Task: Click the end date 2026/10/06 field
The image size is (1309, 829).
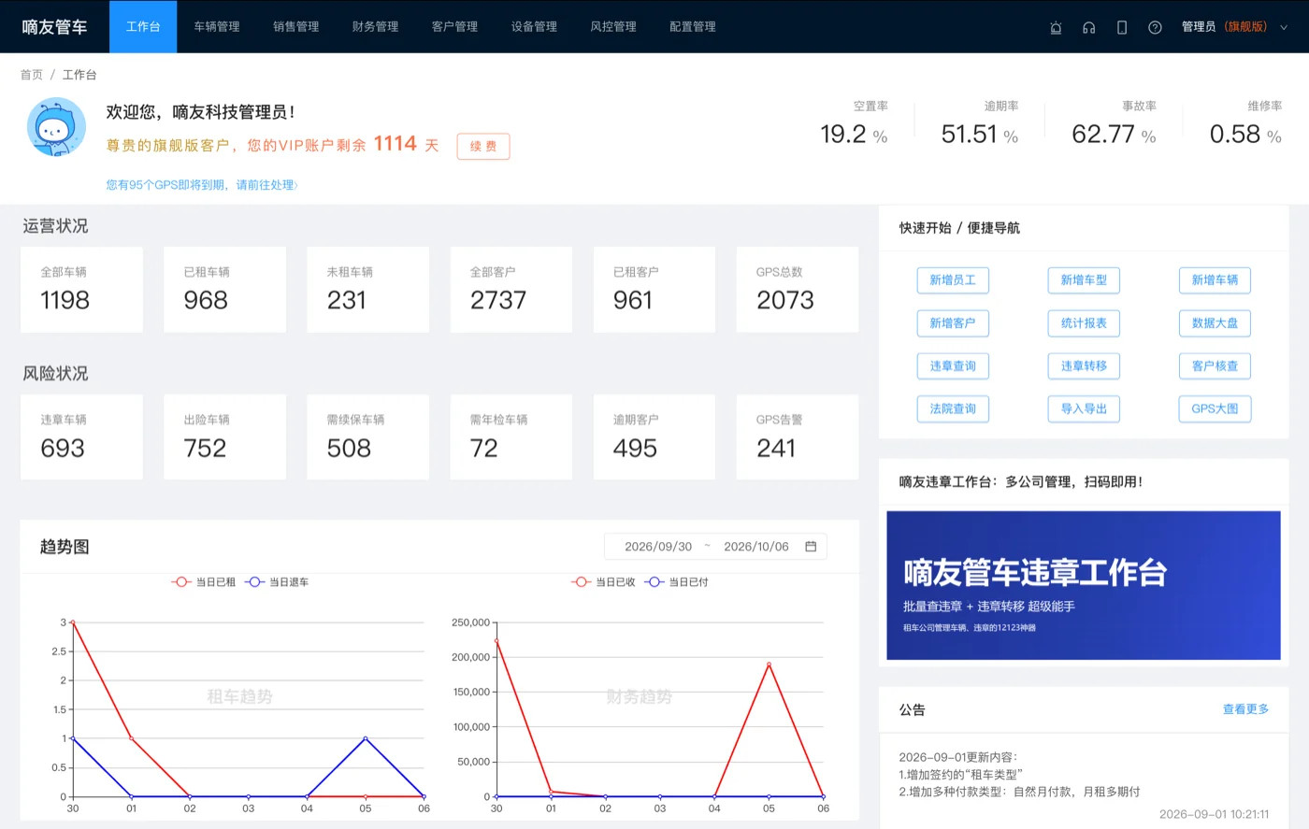Action: tap(755, 547)
